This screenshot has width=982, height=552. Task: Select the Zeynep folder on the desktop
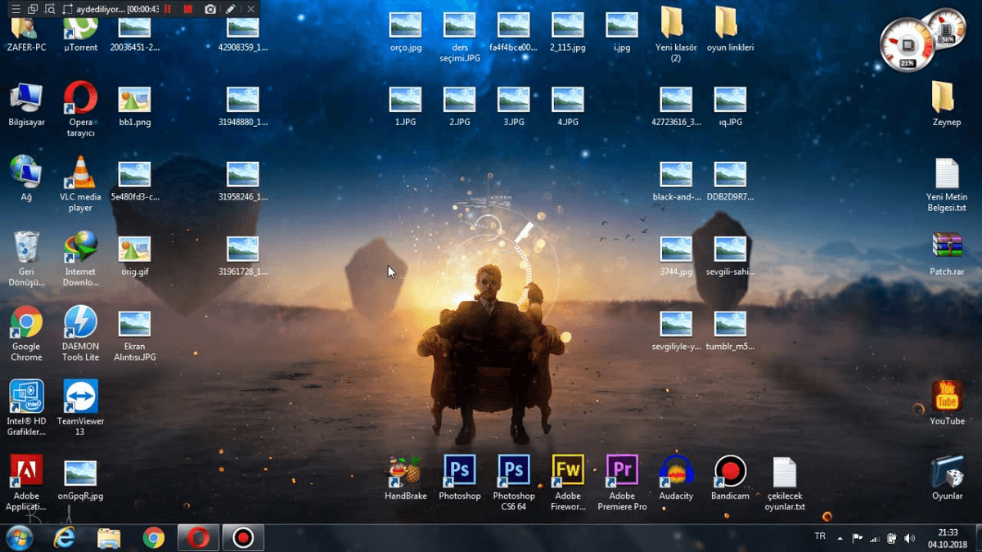[x=946, y=99]
